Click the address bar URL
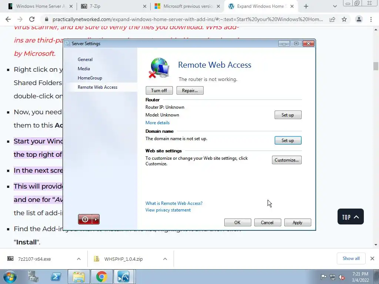The width and height of the screenshot is (379, 284). (188, 19)
